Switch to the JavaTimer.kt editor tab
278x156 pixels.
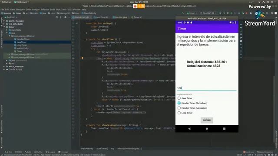[101, 17]
